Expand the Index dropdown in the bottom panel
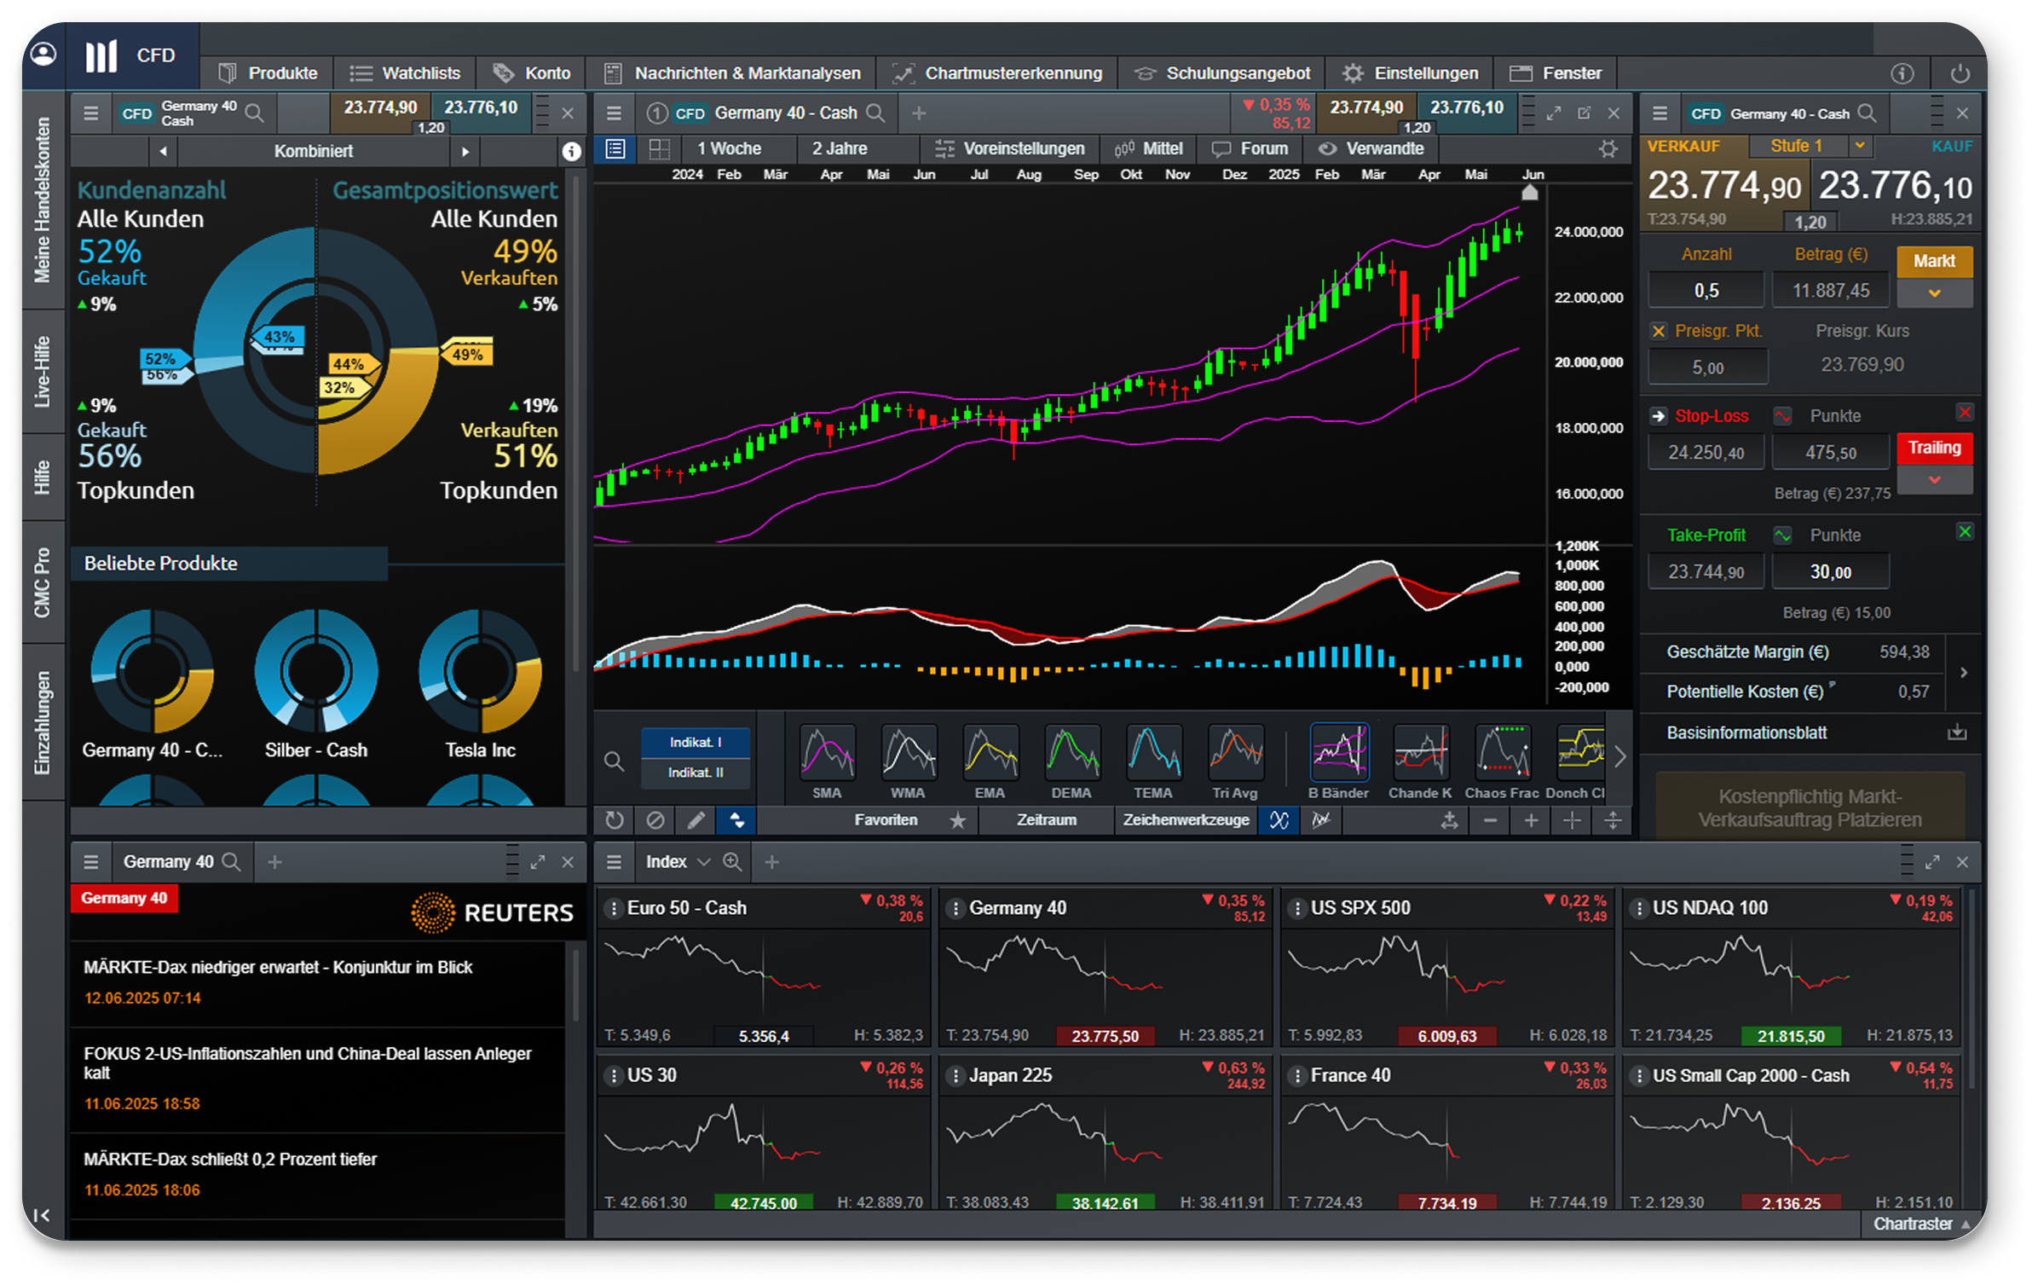2032x1285 pixels. 704,861
